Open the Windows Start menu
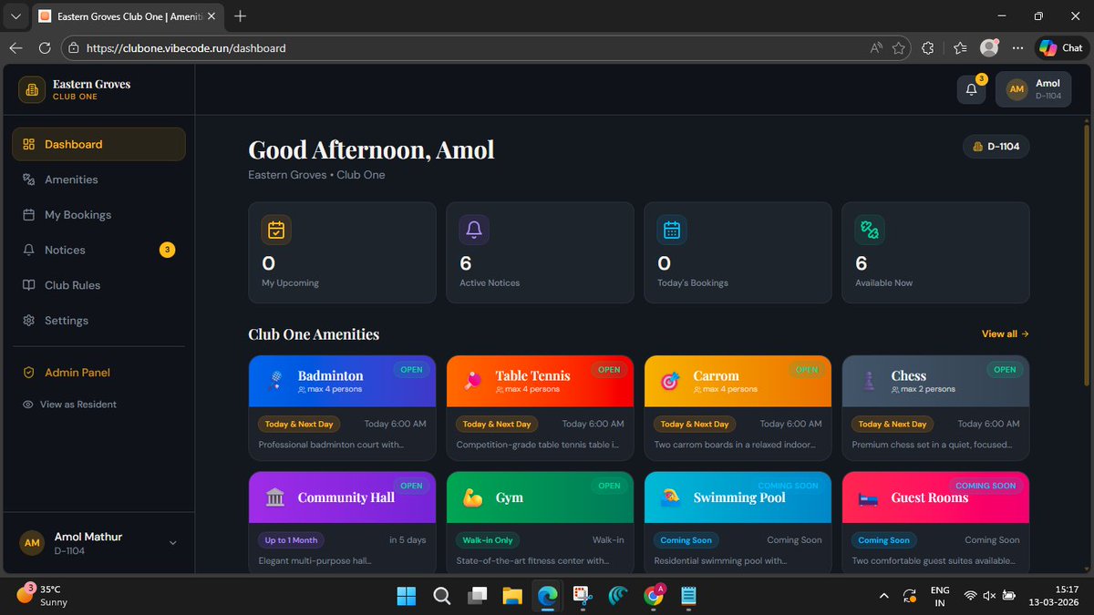This screenshot has height=615, width=1094. pos(407,596)
